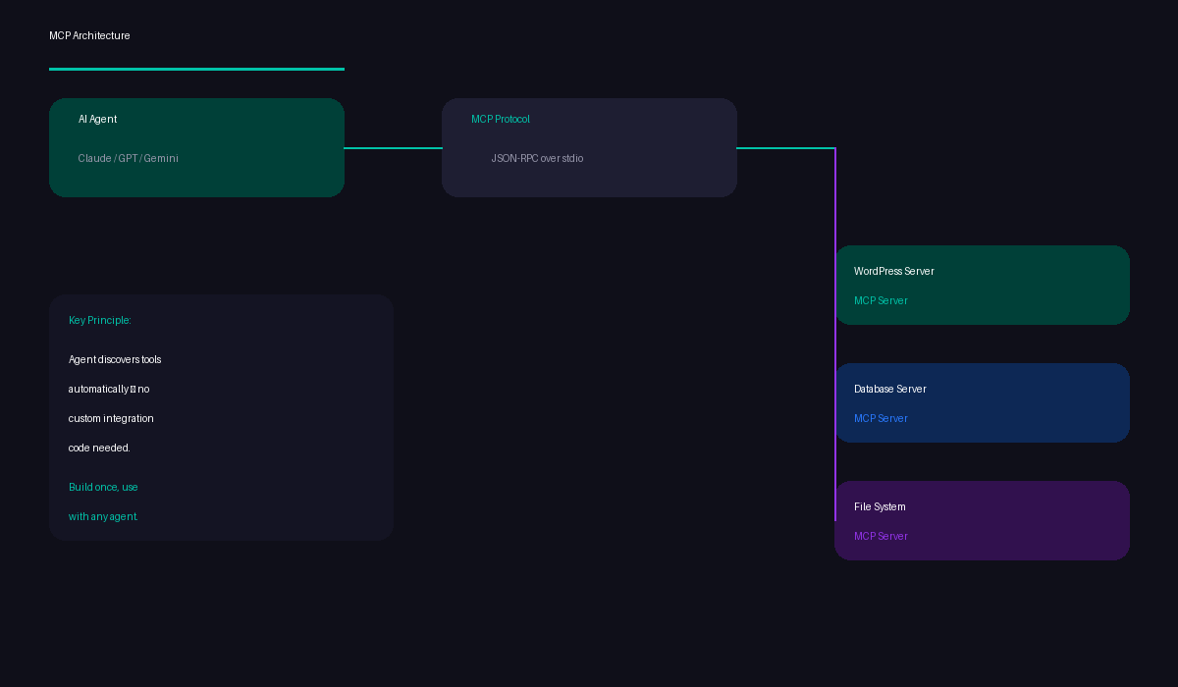Select the 'WordPress Server' label
Screen dimensions: 1178x687
[x=894, y=272]
